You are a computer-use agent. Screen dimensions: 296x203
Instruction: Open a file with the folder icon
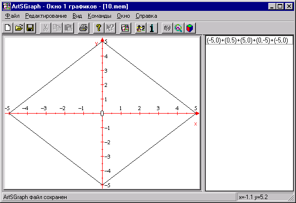[x=19, y=28]
